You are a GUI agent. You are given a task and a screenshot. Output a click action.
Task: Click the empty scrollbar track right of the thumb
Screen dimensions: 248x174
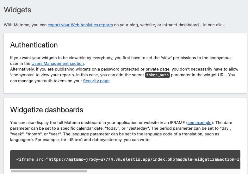(158, 171)
